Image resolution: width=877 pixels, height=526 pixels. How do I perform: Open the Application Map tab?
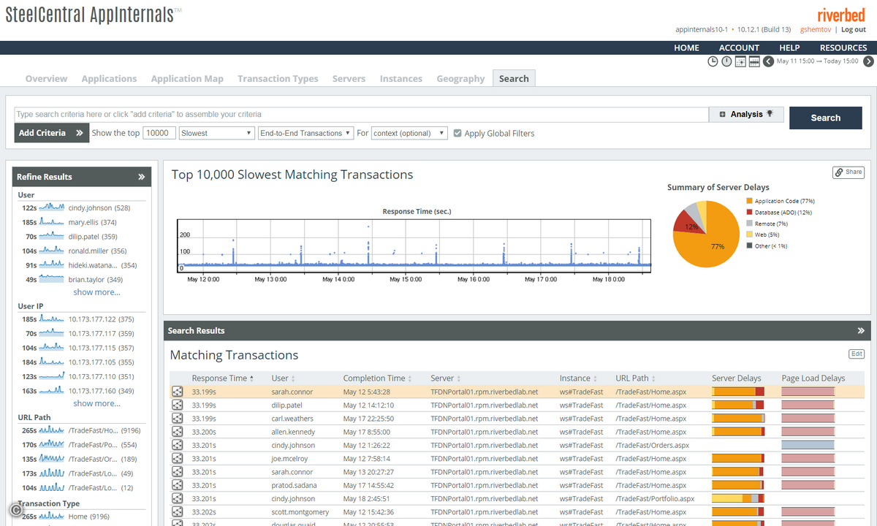(x=187, y=78)
